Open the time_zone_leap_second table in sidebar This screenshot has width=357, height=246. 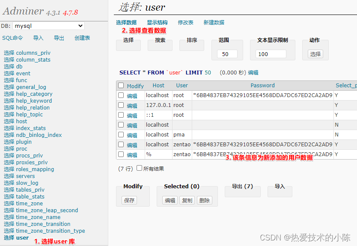[x=47, y=210]
